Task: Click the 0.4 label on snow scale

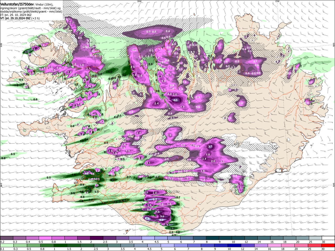Action: coord(28,242)
